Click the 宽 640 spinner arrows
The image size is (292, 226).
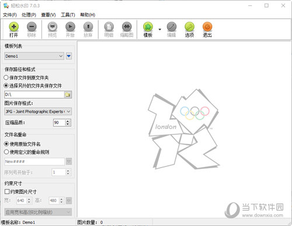29,200
